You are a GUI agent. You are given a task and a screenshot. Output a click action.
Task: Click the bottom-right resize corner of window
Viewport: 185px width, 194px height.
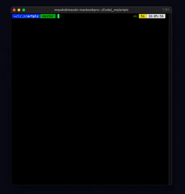(171, 184)
